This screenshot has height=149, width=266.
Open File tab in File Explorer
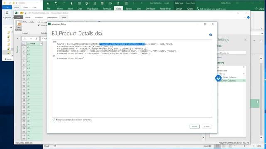(7, 7)
